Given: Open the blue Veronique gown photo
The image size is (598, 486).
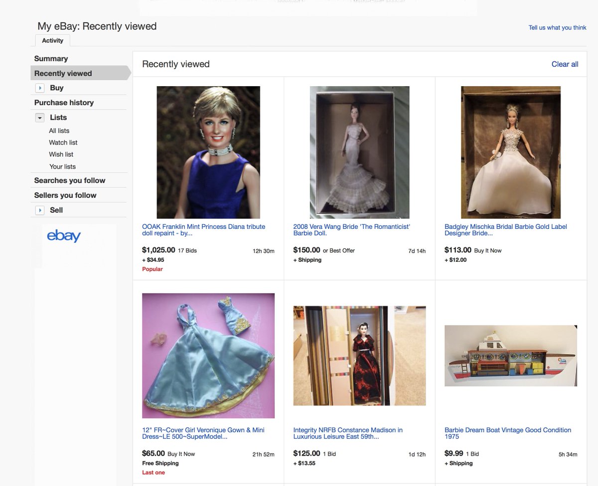Looking at the screenshot, I should [x=208, y=356].
